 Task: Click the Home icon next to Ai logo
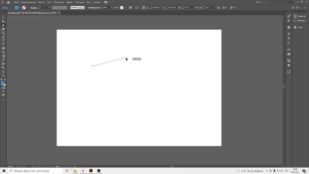8,2
